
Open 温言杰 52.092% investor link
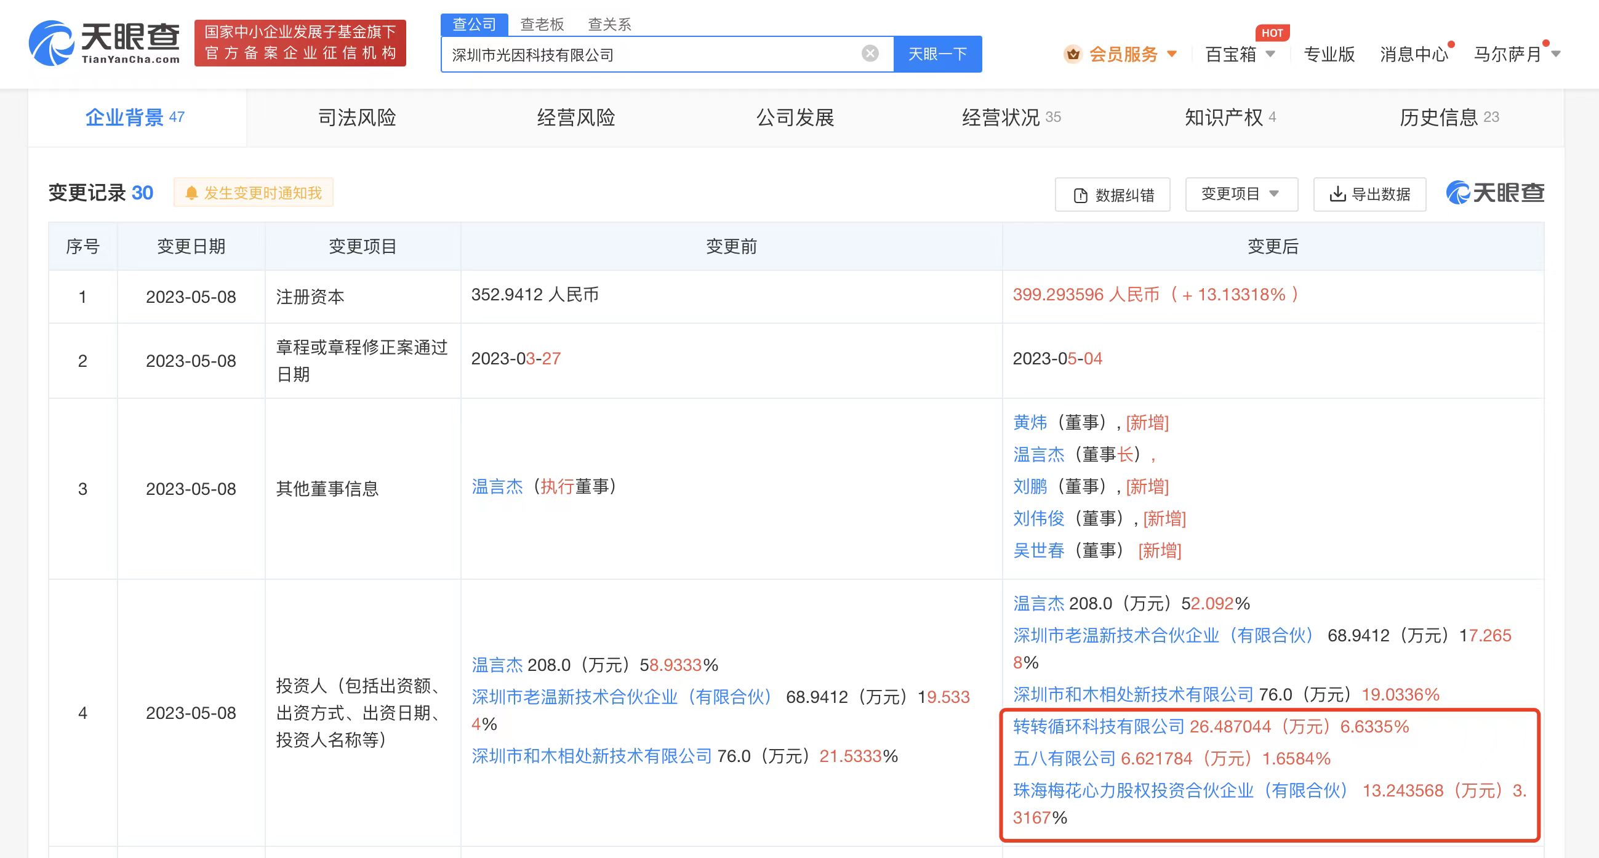[x=1038, y=603]
